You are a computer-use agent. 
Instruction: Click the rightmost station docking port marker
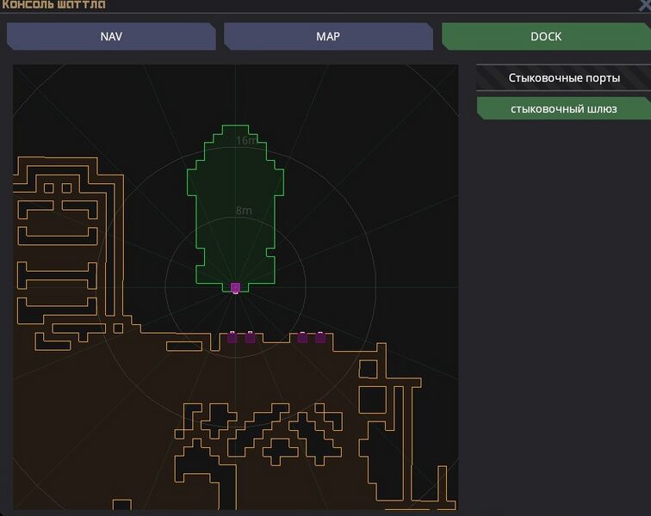click(320, 337)
